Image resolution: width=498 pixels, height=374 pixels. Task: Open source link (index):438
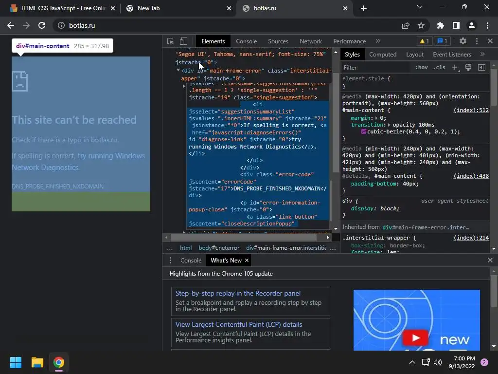click(x=471, y=176)
